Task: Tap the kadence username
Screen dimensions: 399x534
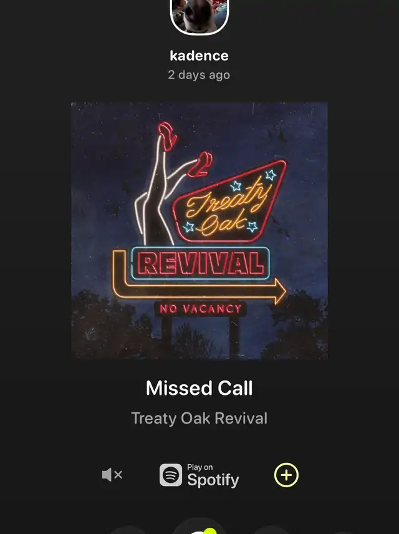Action: [199, 56]
